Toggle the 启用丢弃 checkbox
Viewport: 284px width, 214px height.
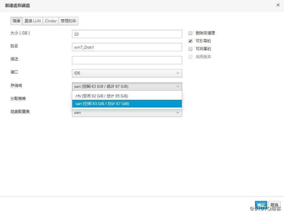[x=190, y=57]
